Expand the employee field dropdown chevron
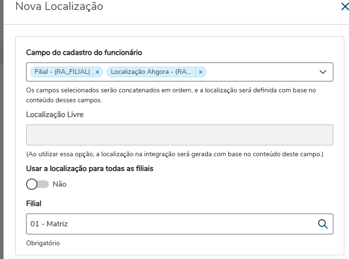This screenshot has height=259, width=349. click(323, 72)
